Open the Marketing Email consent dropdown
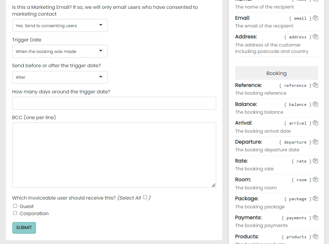This screenshot has width=329, height=244. coord(60,25)
